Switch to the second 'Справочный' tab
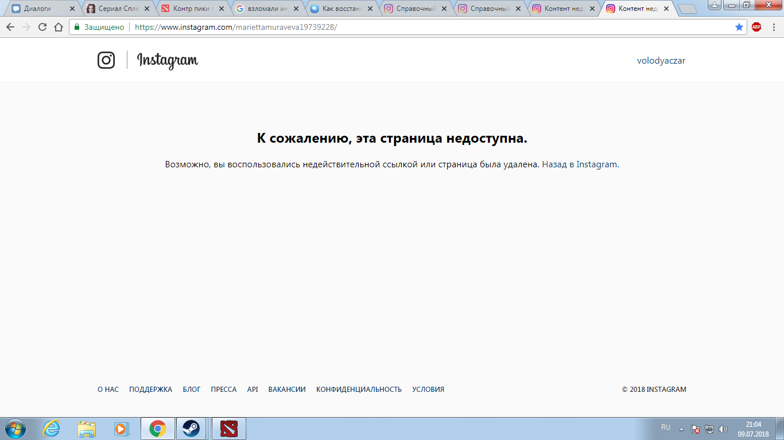The width and height of the screenshot is (784, 440). click(490, 9)
